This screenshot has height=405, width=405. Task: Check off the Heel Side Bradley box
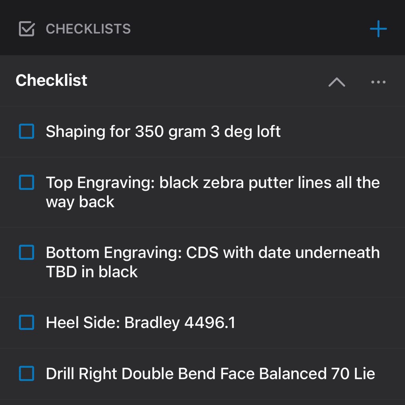(x=26, y=322)
